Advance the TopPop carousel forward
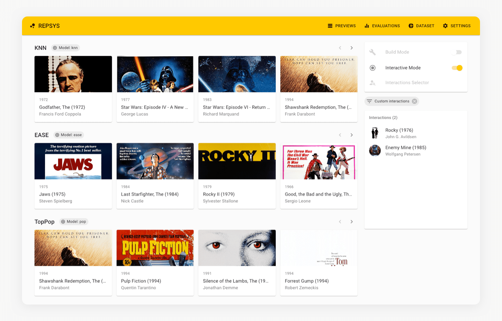This screenshot has height=321, width=502. pos(351,222)
